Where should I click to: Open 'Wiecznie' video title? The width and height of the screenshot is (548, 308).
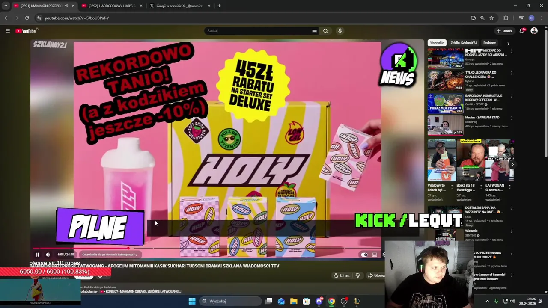point(471,231)
